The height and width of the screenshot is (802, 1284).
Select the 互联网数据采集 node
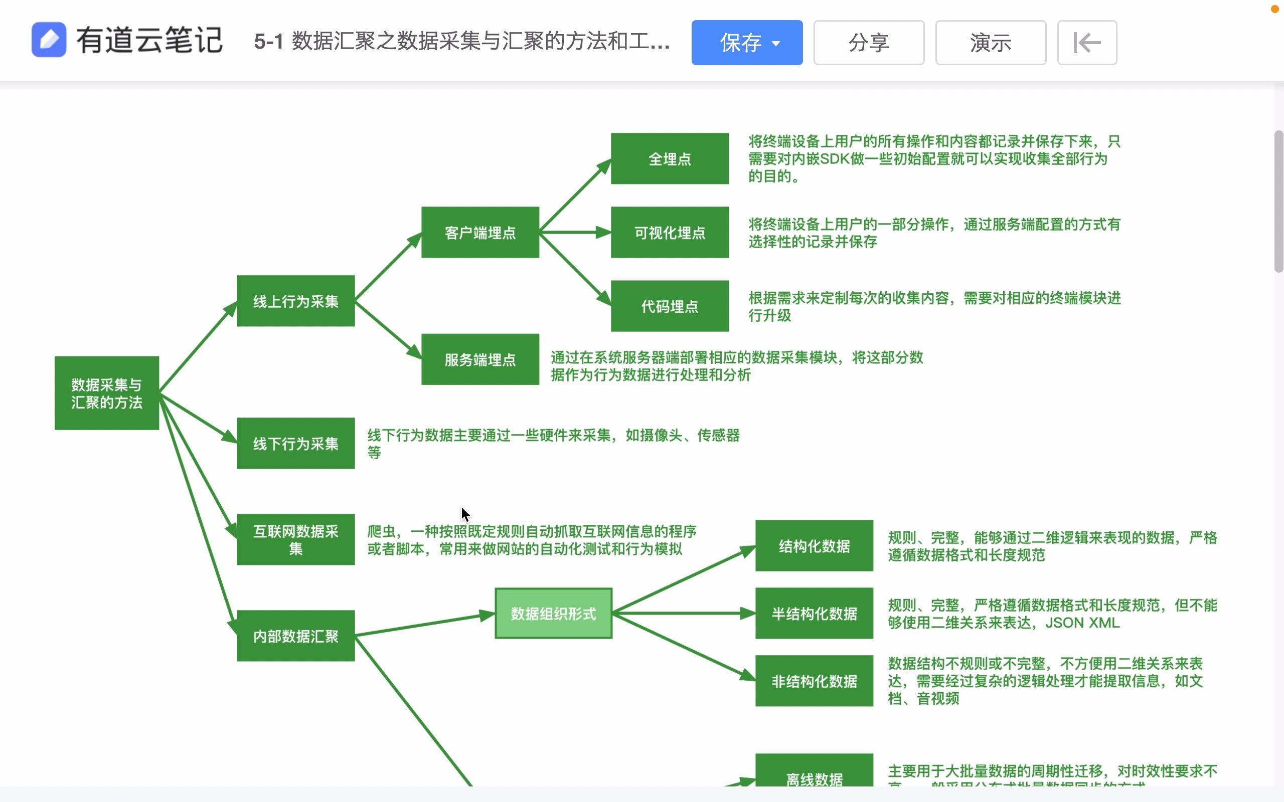coord(295,539)
